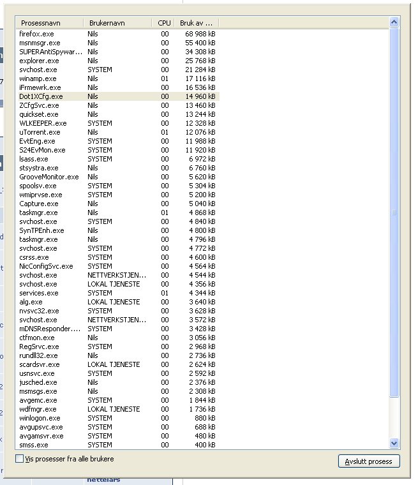Select the EvtEng.exe process
The height and width of the screenshot is (485, 418).
(x=117, y=141)
